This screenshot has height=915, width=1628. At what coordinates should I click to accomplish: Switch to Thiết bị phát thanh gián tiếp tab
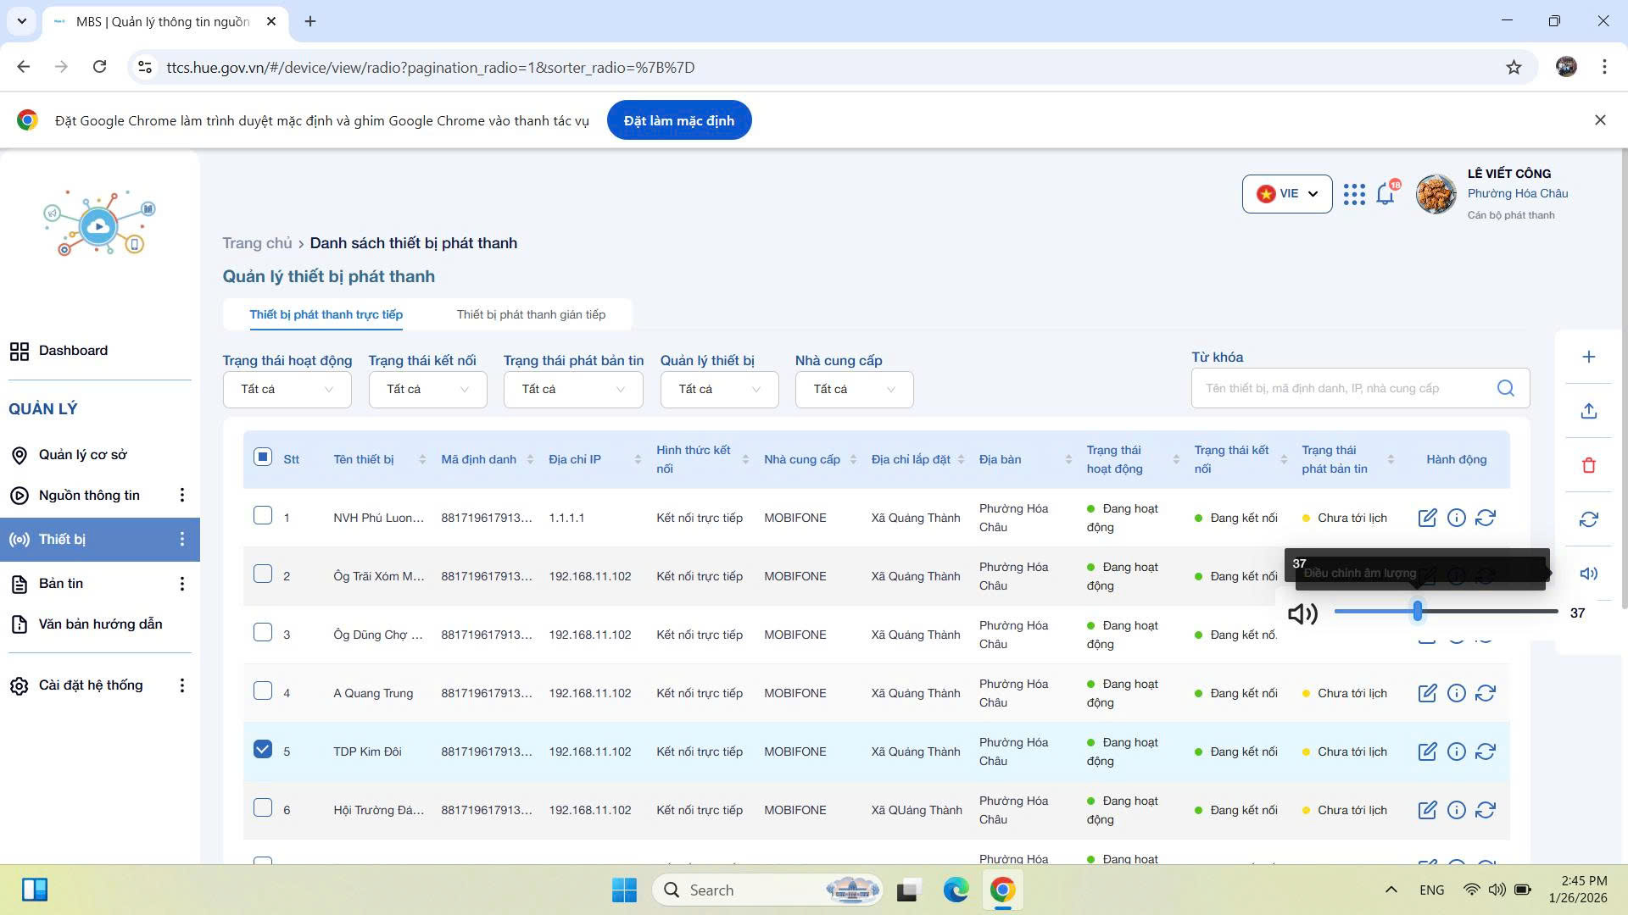coord(531,314)
